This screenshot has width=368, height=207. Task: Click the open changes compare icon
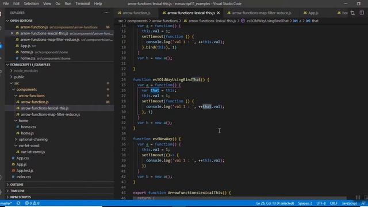tap(352, 13)
